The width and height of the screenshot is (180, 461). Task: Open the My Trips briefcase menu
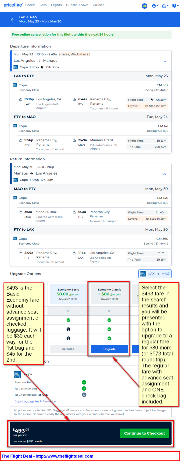click(165, 6)
